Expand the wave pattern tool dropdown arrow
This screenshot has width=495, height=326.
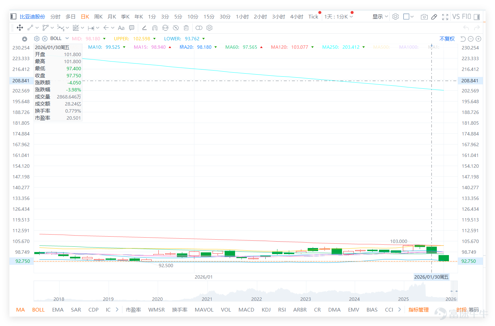(x=67, y=28)
